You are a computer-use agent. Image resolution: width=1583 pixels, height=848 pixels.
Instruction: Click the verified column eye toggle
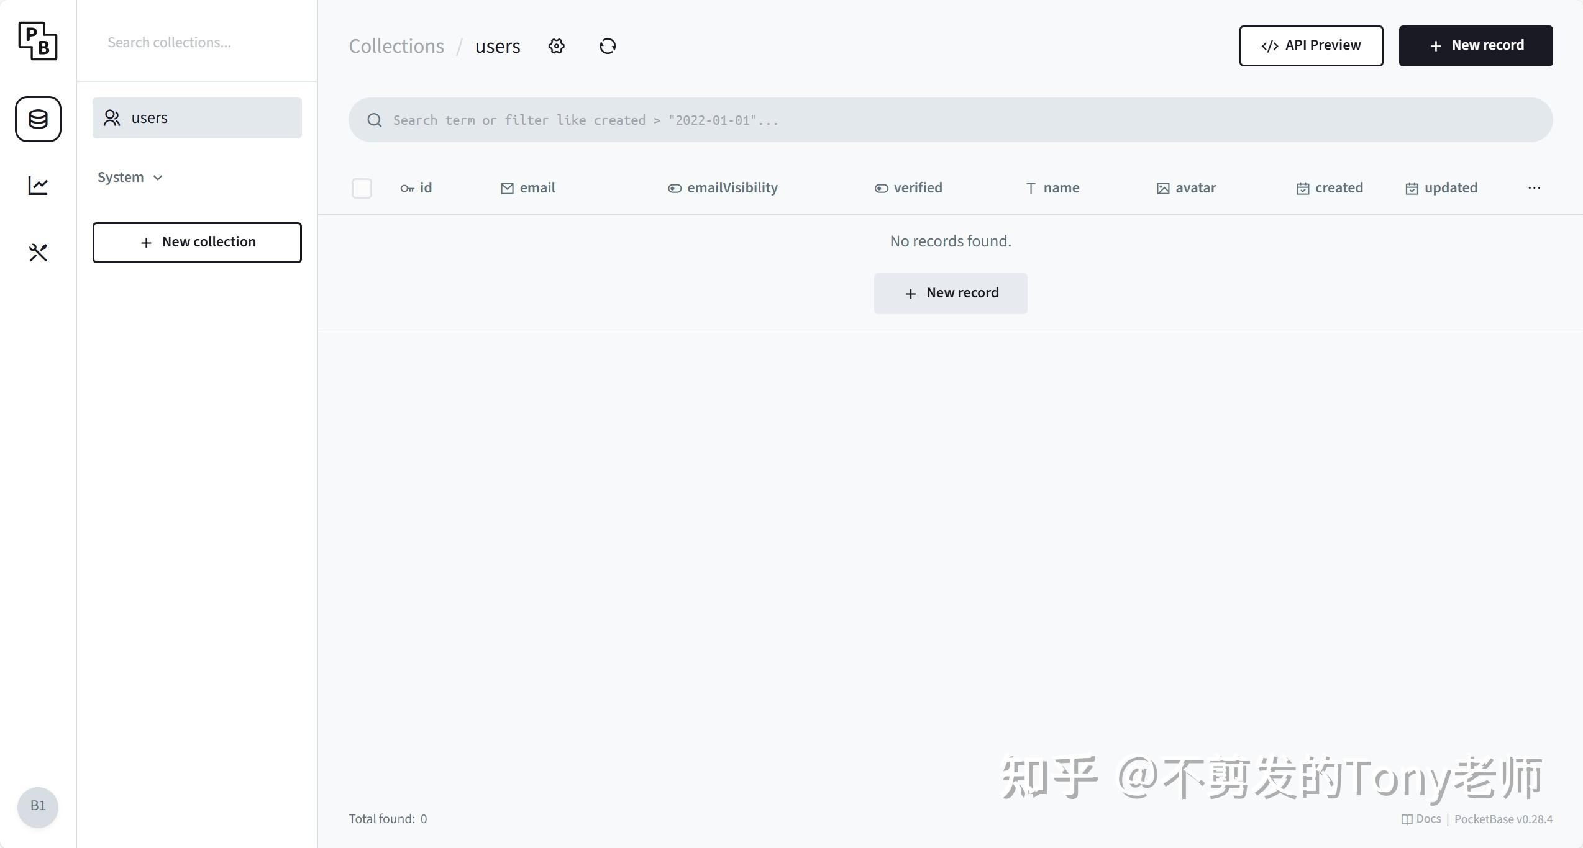(x=881, y=187)
